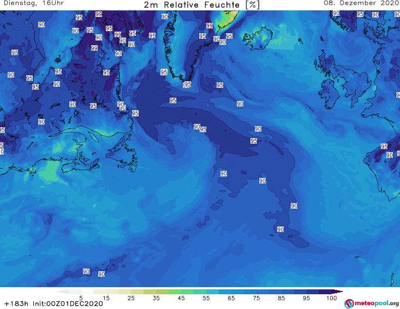Click the legend value '45'
The width and height of the screenshot is (400, 309).
181,298
